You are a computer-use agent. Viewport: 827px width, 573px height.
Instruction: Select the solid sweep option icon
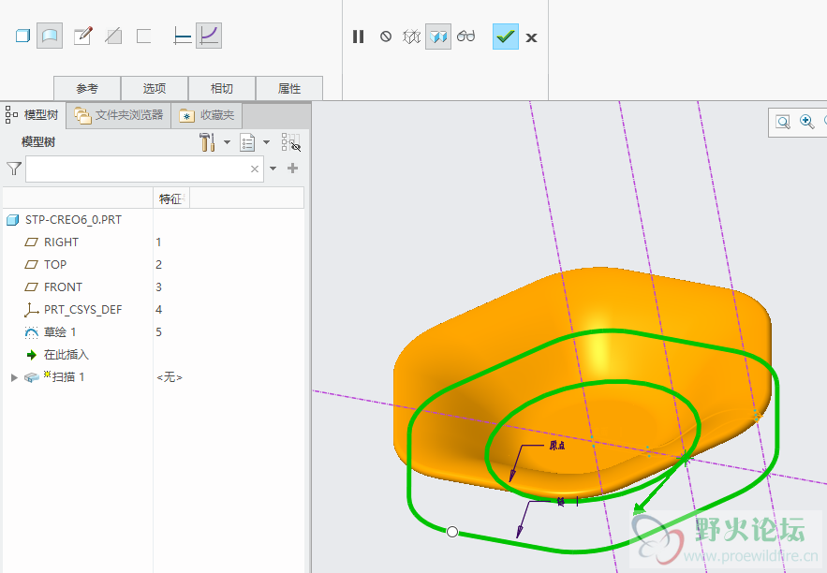coord(22,36)
